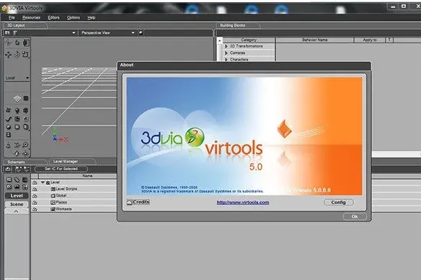Select the Scale tool beside the Rotate tool

pos(25,54)
